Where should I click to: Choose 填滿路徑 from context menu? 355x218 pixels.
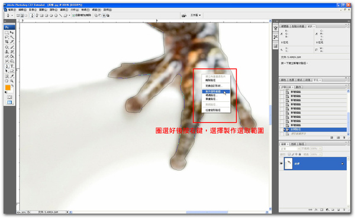coord(211,95)
